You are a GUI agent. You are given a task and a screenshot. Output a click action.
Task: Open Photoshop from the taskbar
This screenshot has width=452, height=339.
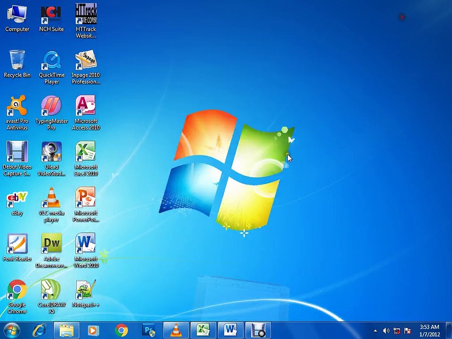coord(149,331)
